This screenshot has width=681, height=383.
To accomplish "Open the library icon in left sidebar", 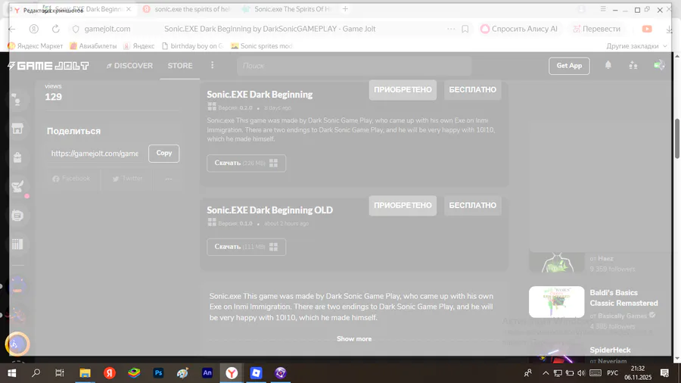I will click(x=17, y=244).
